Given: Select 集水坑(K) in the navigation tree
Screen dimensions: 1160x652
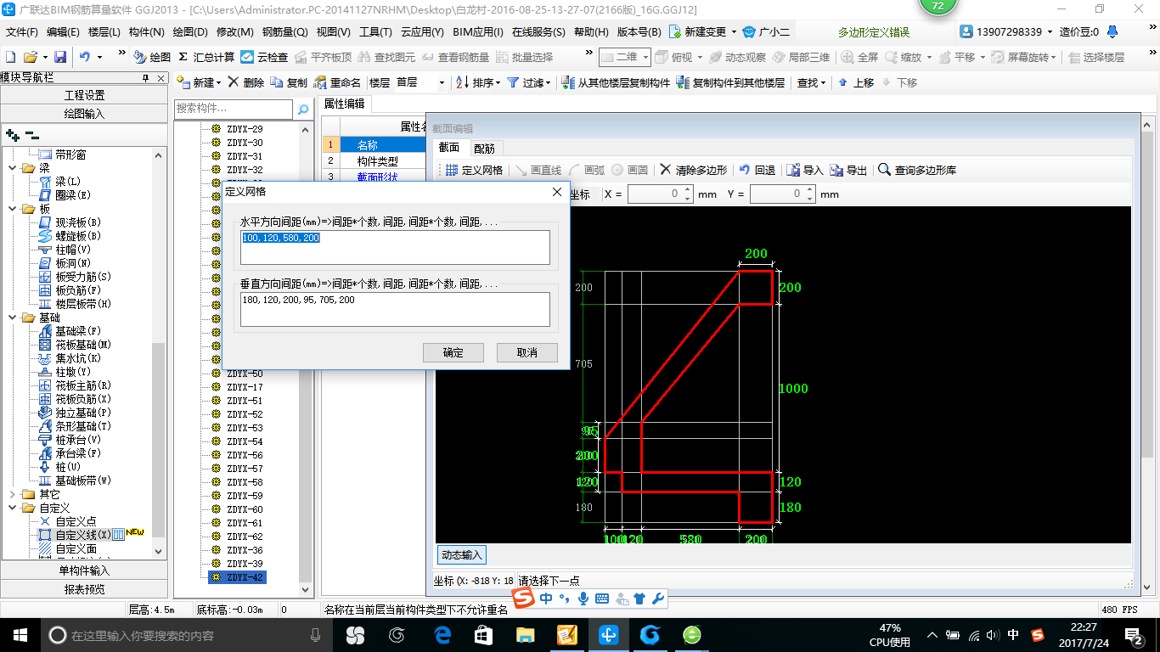Looking at the screenshot, I should click(78, 358).
